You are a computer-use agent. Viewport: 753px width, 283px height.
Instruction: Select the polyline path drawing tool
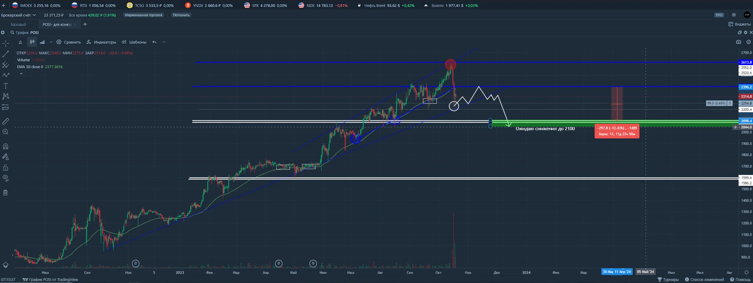(5, 75)
